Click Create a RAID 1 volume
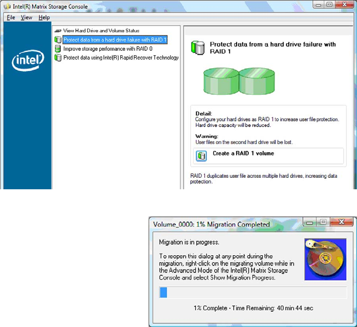 [243, 153]
